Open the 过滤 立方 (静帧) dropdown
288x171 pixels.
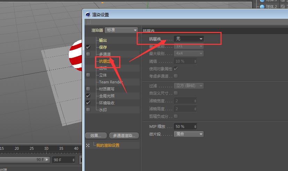pyautogui.click(x=189, y=86)
